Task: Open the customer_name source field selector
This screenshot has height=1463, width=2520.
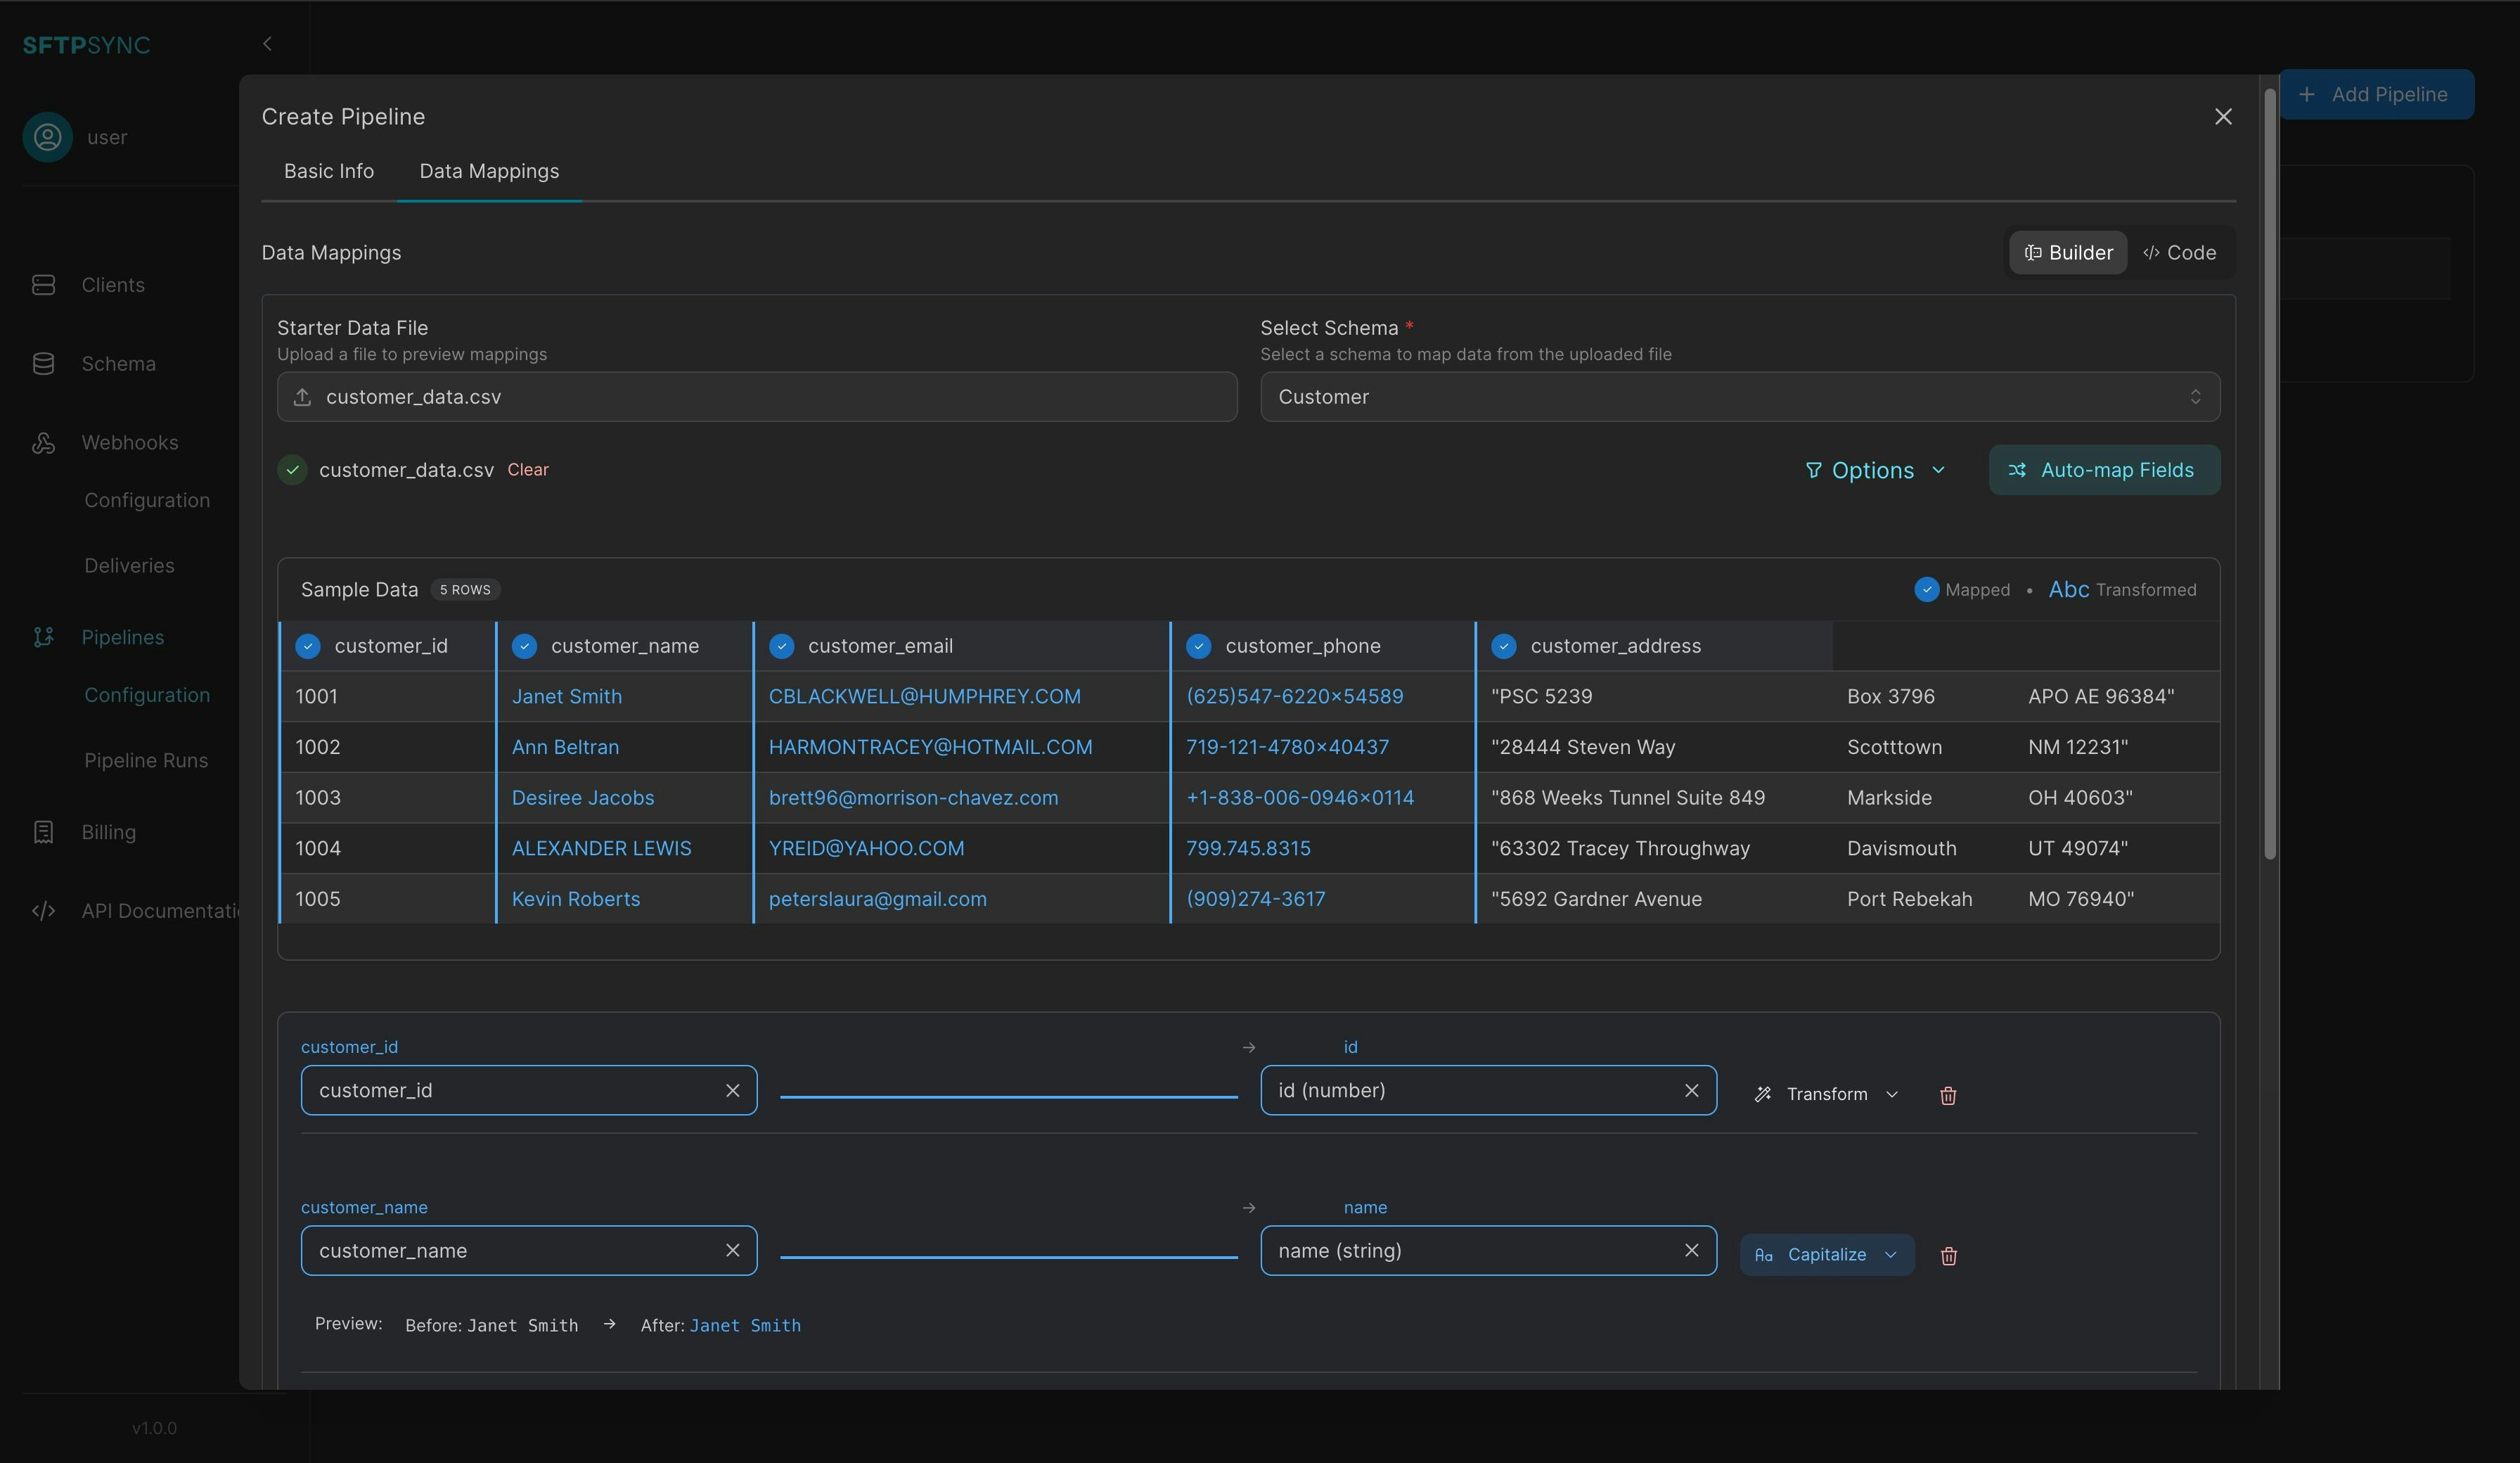Action: tap(528, 1251)
